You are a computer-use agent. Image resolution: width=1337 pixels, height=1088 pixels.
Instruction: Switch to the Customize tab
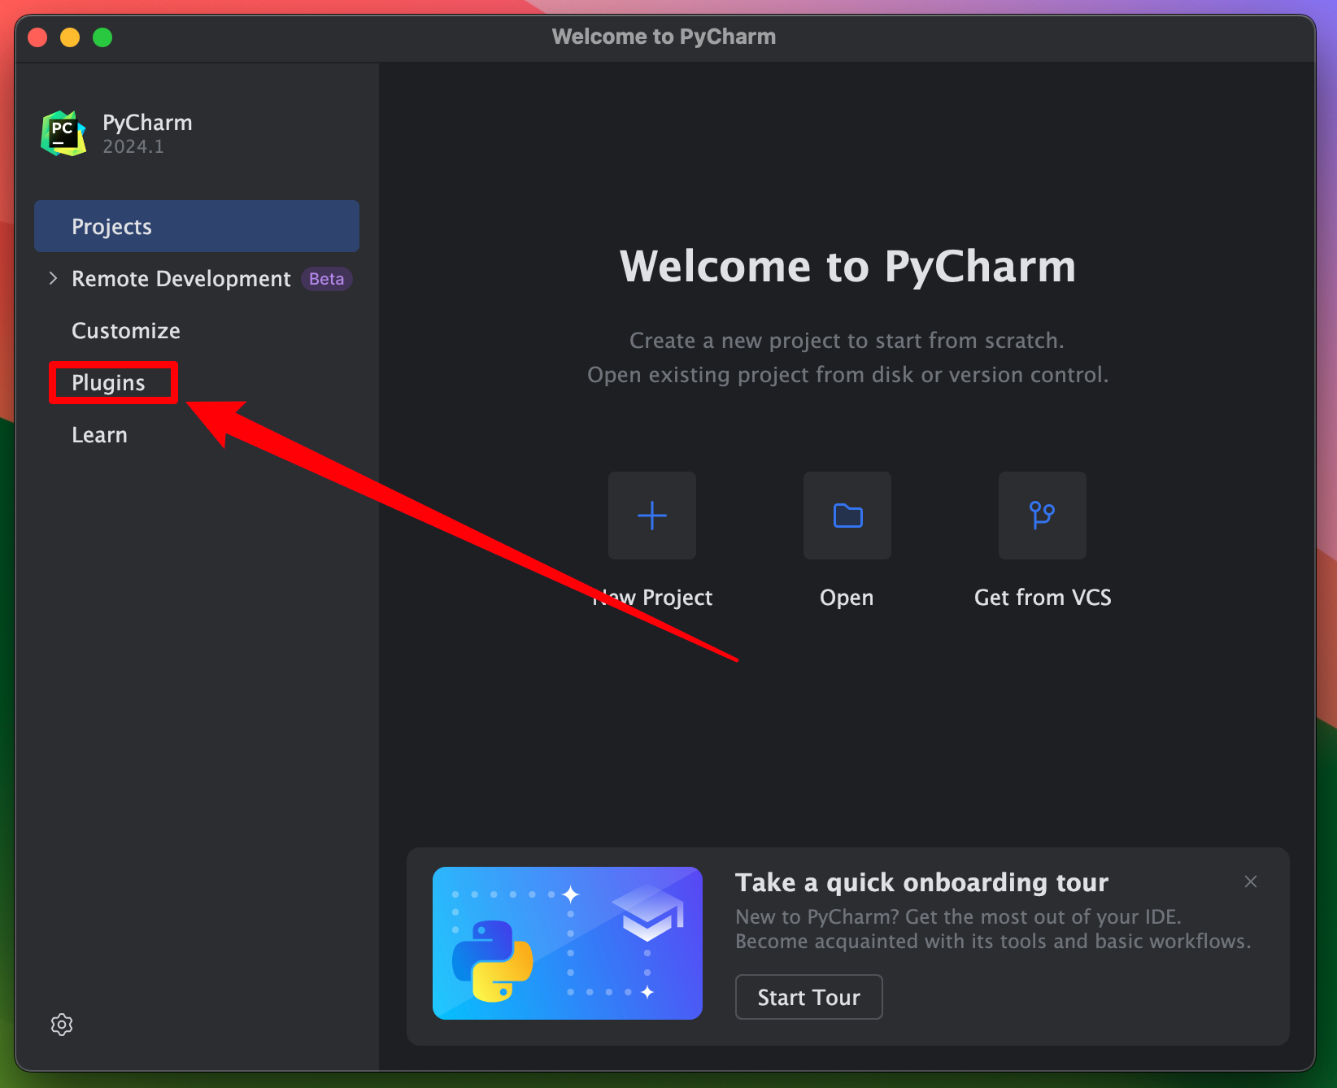(126, 331)
